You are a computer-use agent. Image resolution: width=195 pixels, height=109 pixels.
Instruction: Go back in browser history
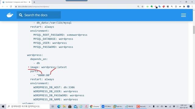coord(3,6)
